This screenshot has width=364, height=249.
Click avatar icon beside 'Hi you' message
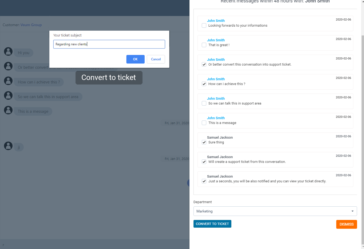coord(8,51)
